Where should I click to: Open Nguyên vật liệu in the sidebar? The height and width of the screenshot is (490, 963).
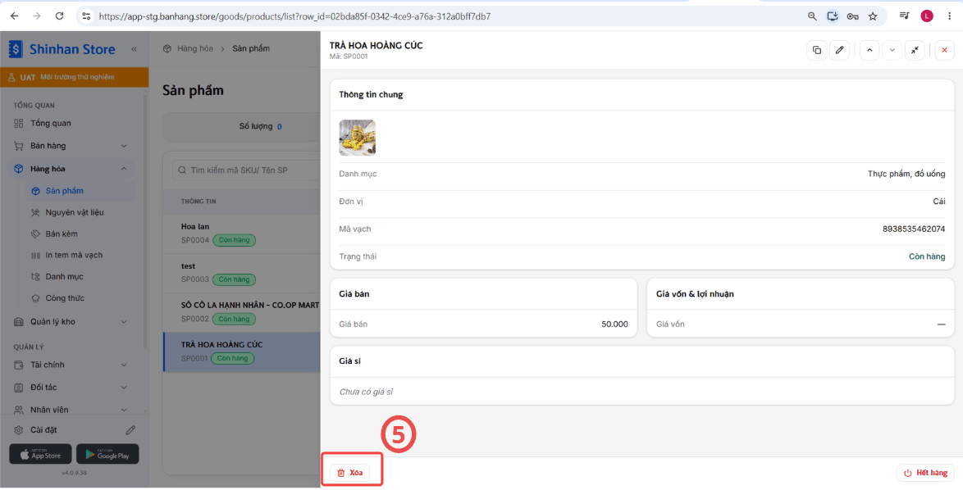80,212
